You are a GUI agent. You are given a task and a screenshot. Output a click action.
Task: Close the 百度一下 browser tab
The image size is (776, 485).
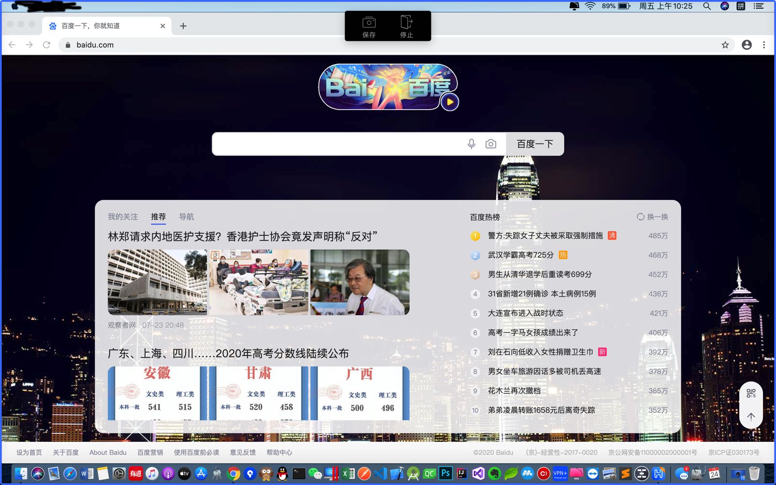coord(163,26)
